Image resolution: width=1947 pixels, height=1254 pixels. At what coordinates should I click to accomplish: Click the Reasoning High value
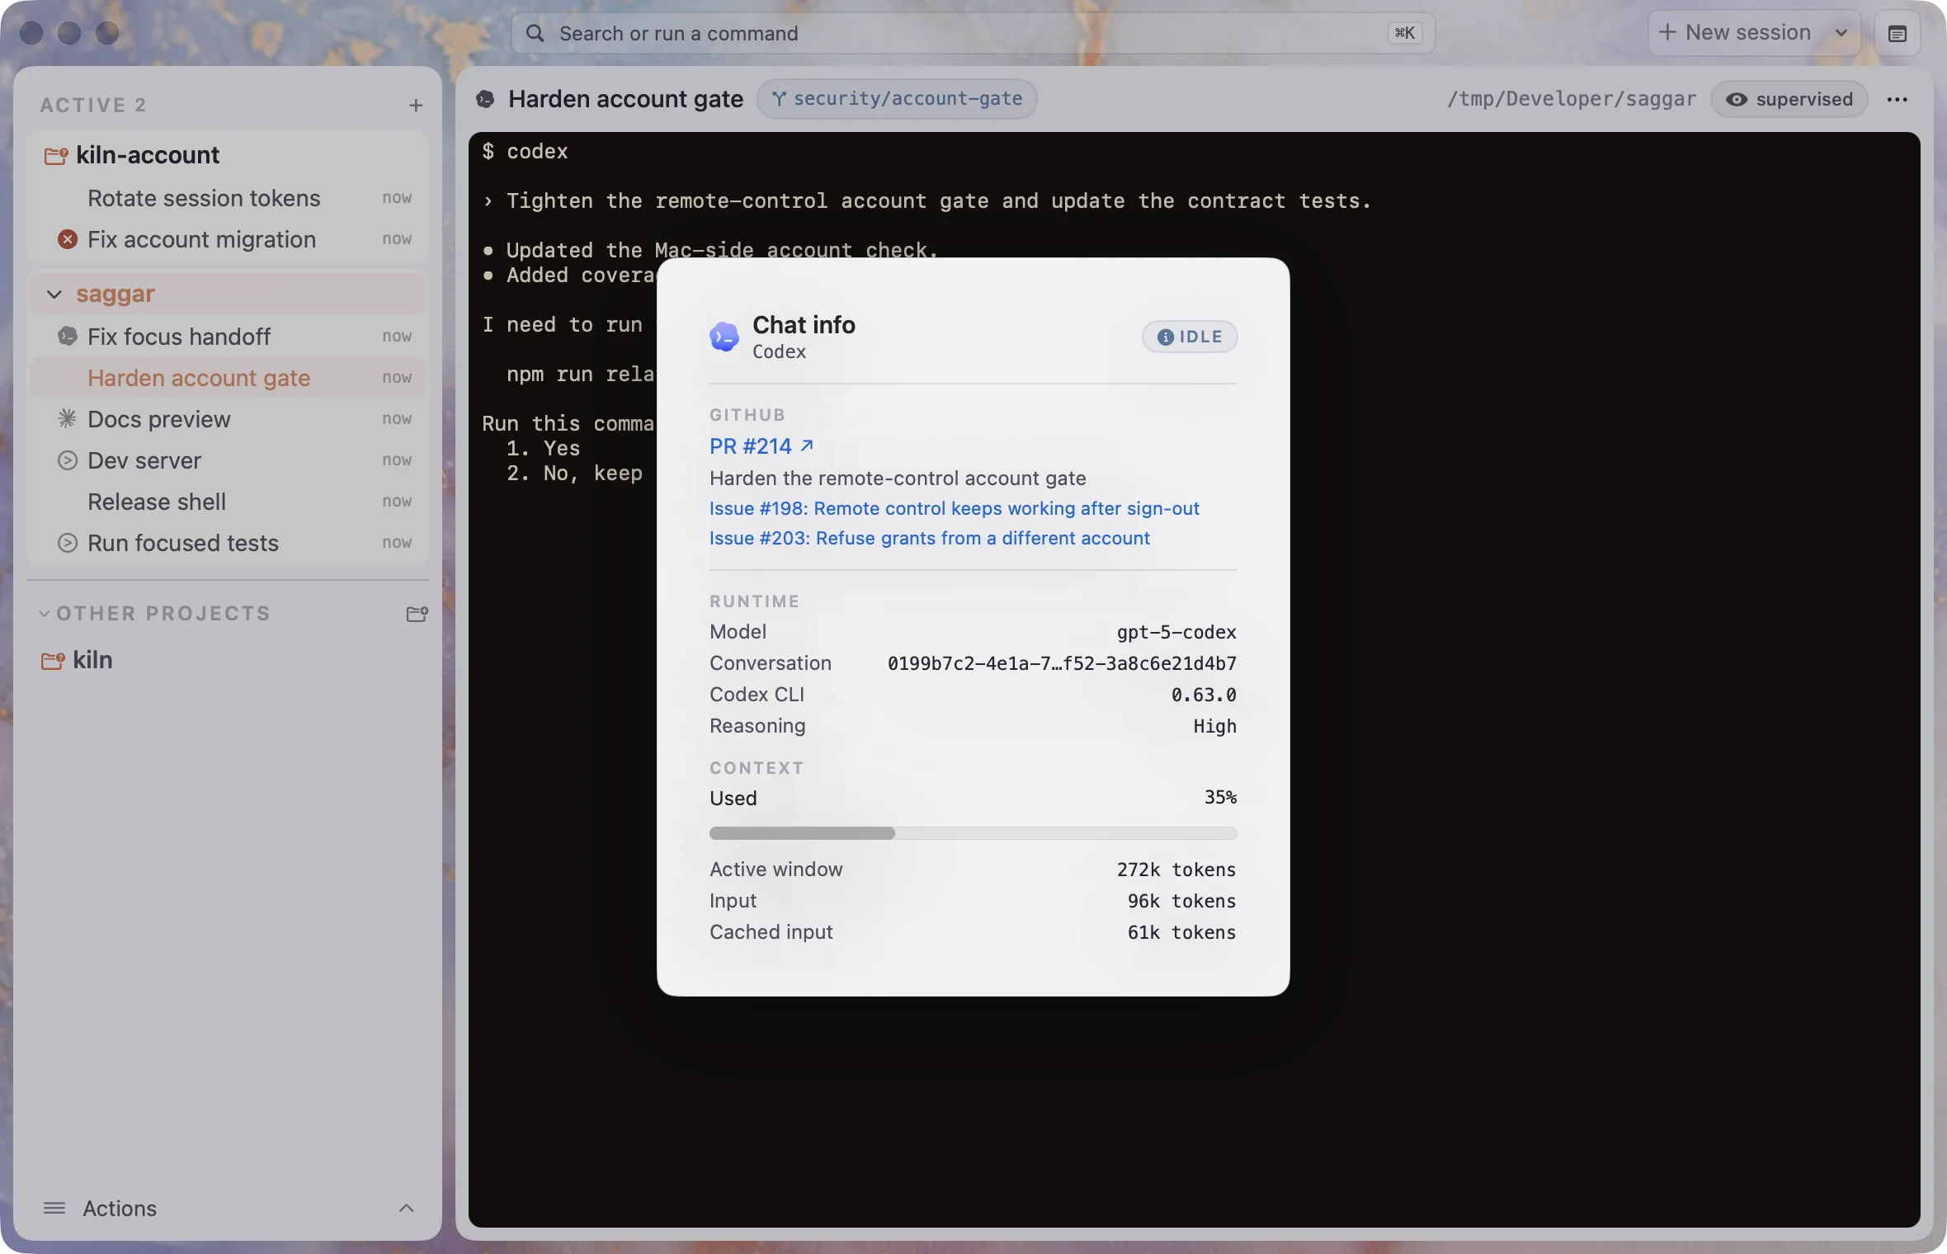[1214, 726]
